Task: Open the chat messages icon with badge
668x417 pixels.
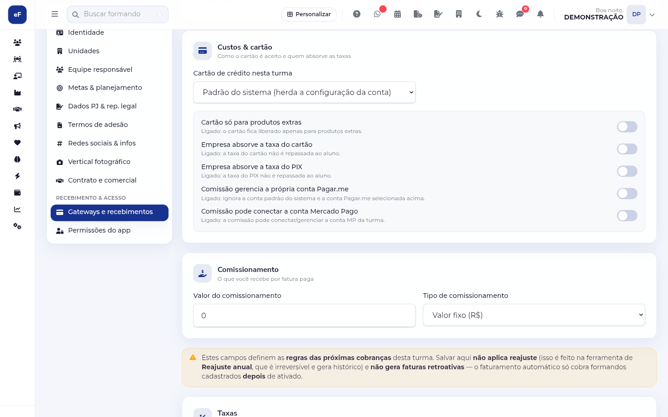Action: click(520, 14)
